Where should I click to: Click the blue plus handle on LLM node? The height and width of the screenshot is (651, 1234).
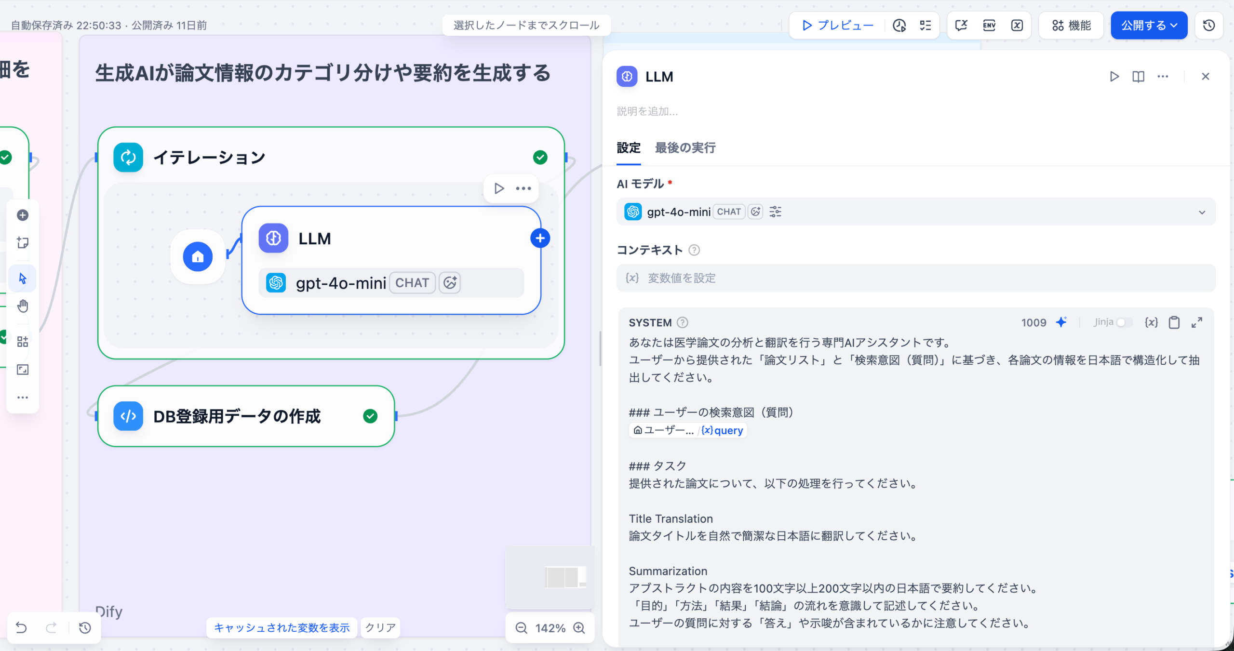540,238
